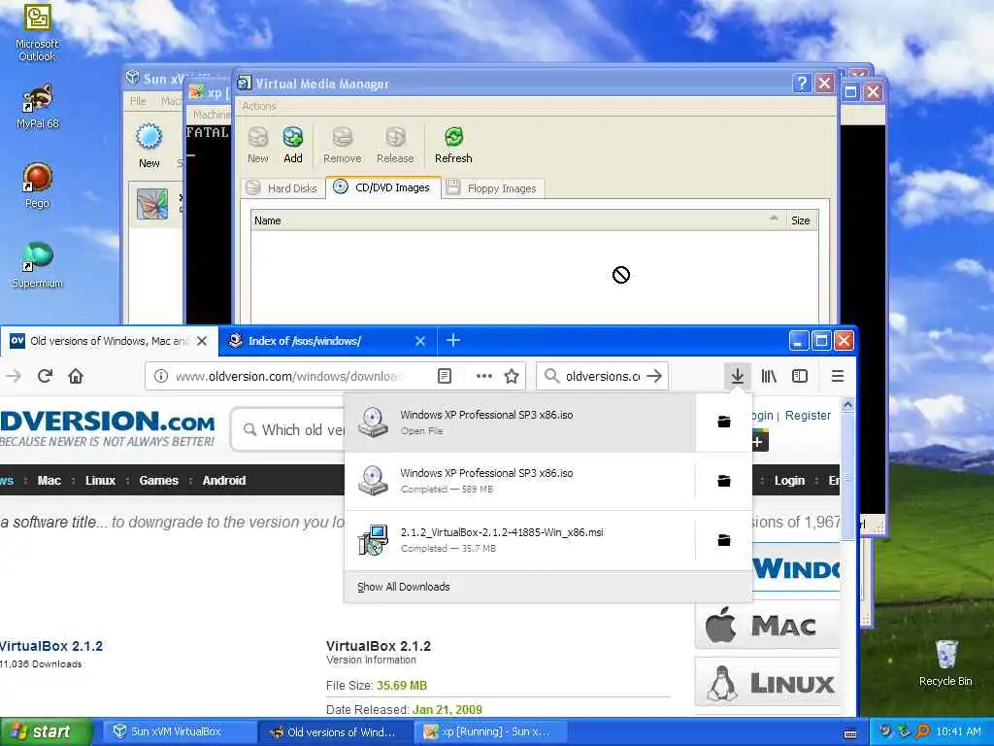
Task: Close the Index of /isos/windows/ tab
Action: pos(419,341)
